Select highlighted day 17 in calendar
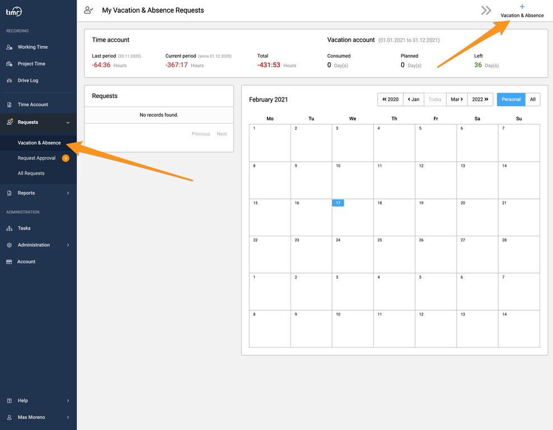Image resolution: width=553 pixels, height=430 pixels. tap(338, 203)
